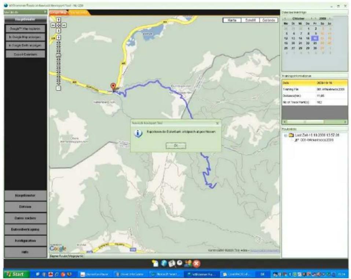Click the red location marker on map
The image size is (351, 279).
click(x=113, y=87)
